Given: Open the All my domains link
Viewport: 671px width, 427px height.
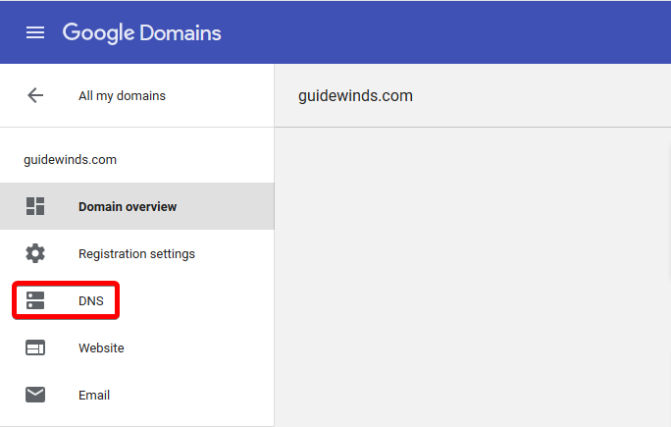Looking at the screenshot, I should (122, 95).
